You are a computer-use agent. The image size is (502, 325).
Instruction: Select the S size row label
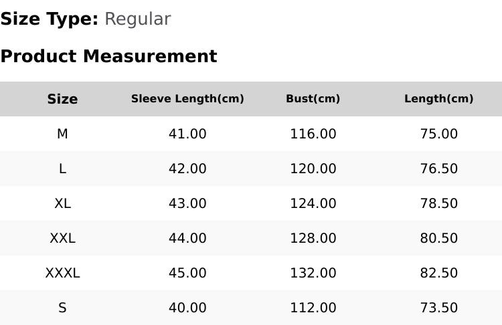(62, 308)
